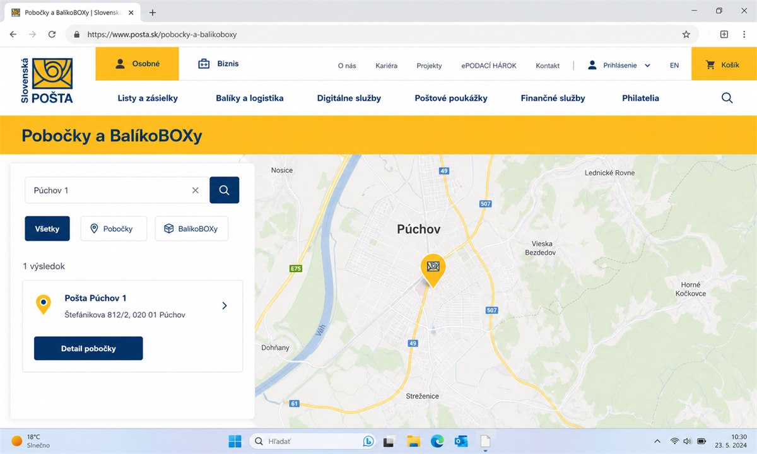This screenshot has width=757, height=454.
Task: Open the ePODACÍ HÁROK link
Action: (489, 66)
